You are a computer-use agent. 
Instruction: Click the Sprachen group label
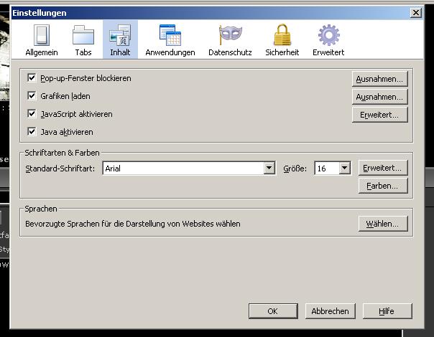pyautogui.click(x=41, y=209)
